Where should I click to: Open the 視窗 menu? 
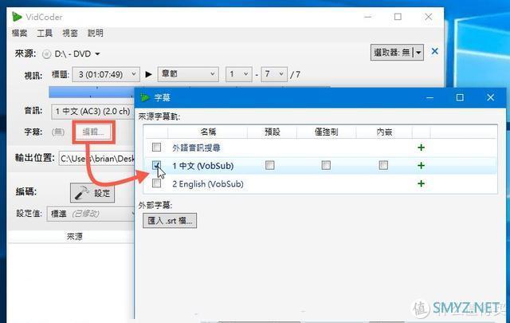point(70,33)
